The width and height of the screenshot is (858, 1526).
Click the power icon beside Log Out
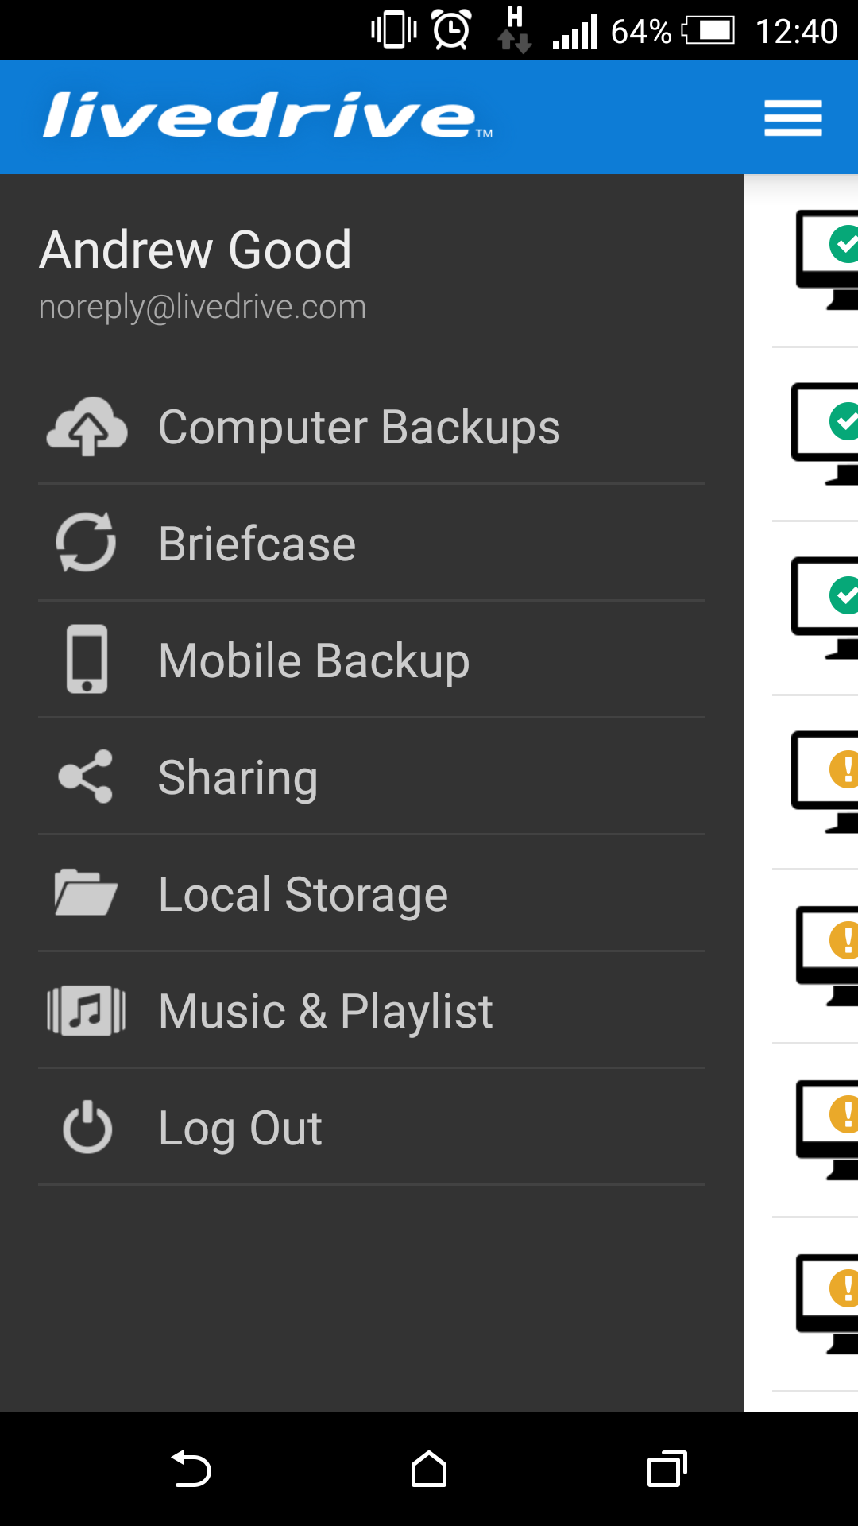87,1127
